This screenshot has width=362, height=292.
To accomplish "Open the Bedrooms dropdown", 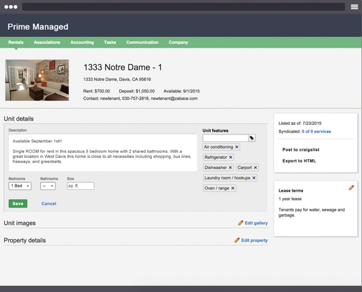I will point(20,186).
